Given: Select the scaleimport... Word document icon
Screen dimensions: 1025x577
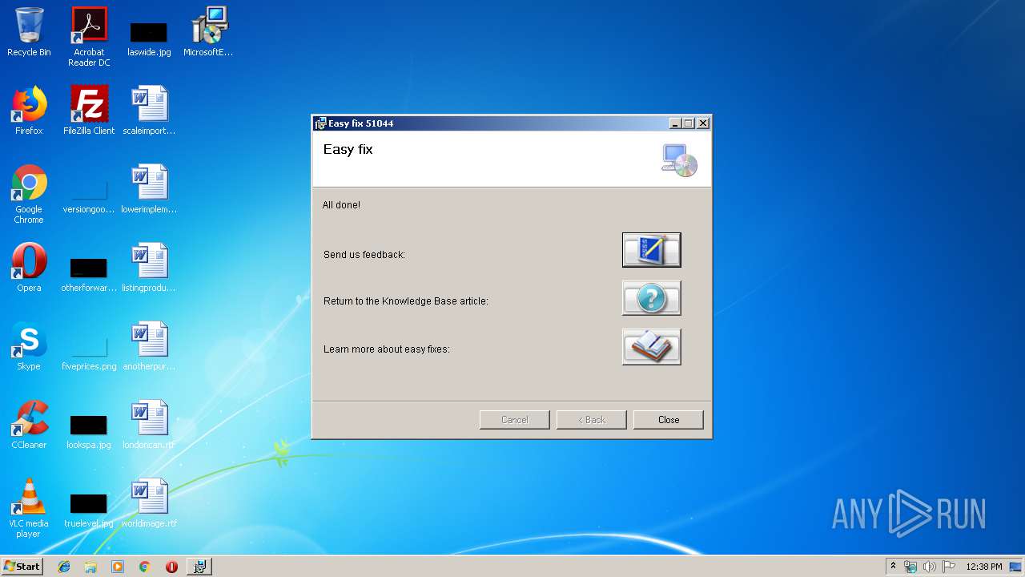Looking at the screenshot, I should click(149, 111).
